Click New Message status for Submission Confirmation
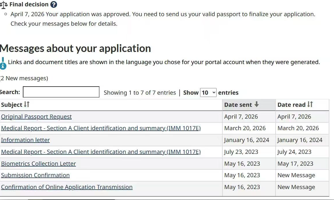Viewport: 334px width, 200px height. [296, 175]
